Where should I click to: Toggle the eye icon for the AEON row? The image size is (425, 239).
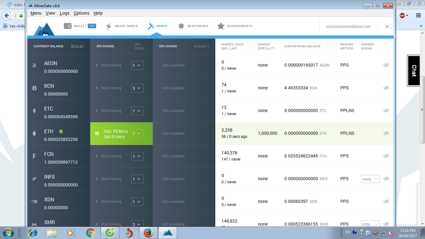[386, 65]
